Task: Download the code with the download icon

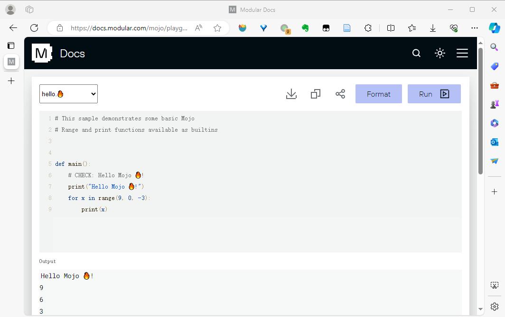Action: [x=291, y=94]
